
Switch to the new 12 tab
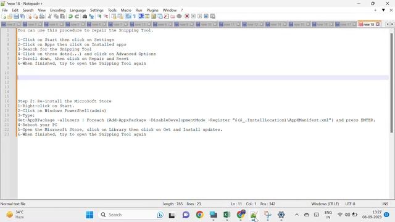coord(252,25)
